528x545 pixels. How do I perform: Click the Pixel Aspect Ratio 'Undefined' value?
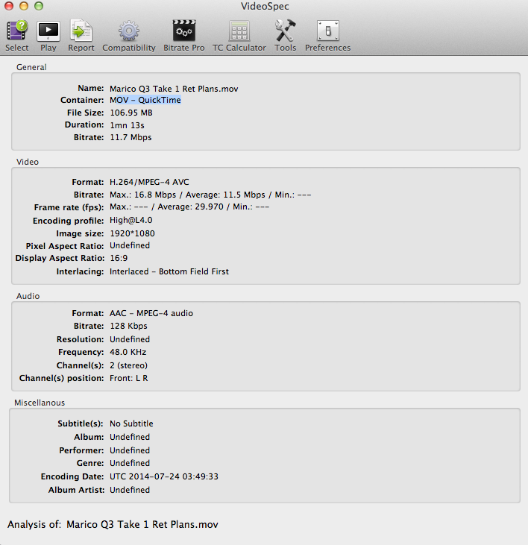(130, 245)
